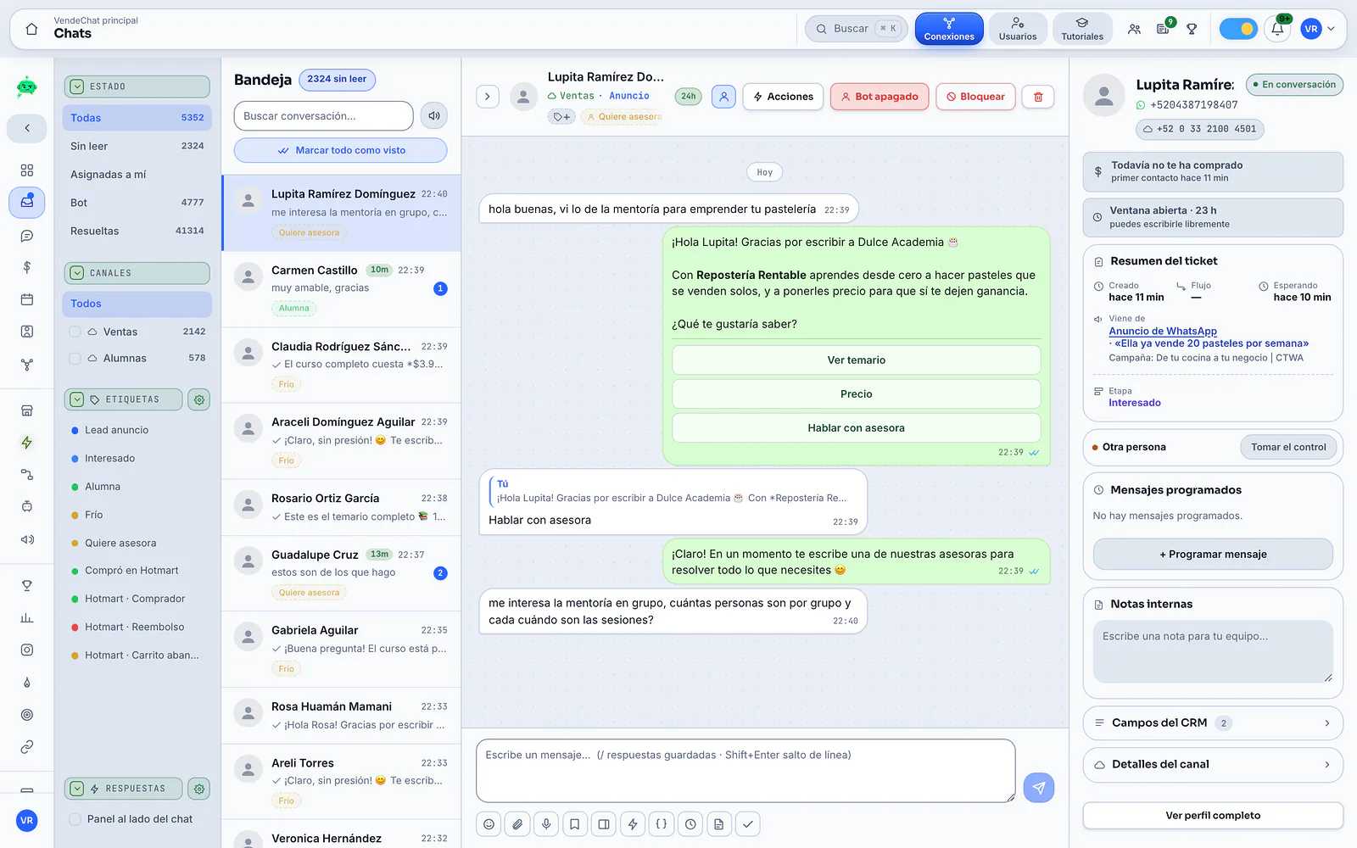Expand Detalles del canal panel
Viewport: 1357px width, 848px height.
point(1213,765)
